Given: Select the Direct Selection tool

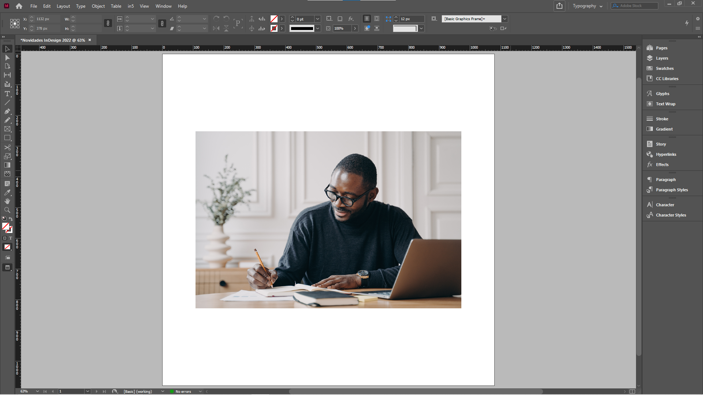Looking at the screenshot, I should [x=7, y=58].
